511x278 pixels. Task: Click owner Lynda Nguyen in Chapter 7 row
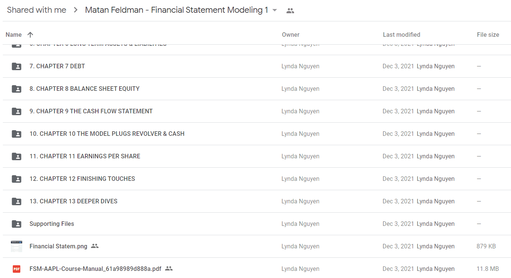click(x=300, y=66)
